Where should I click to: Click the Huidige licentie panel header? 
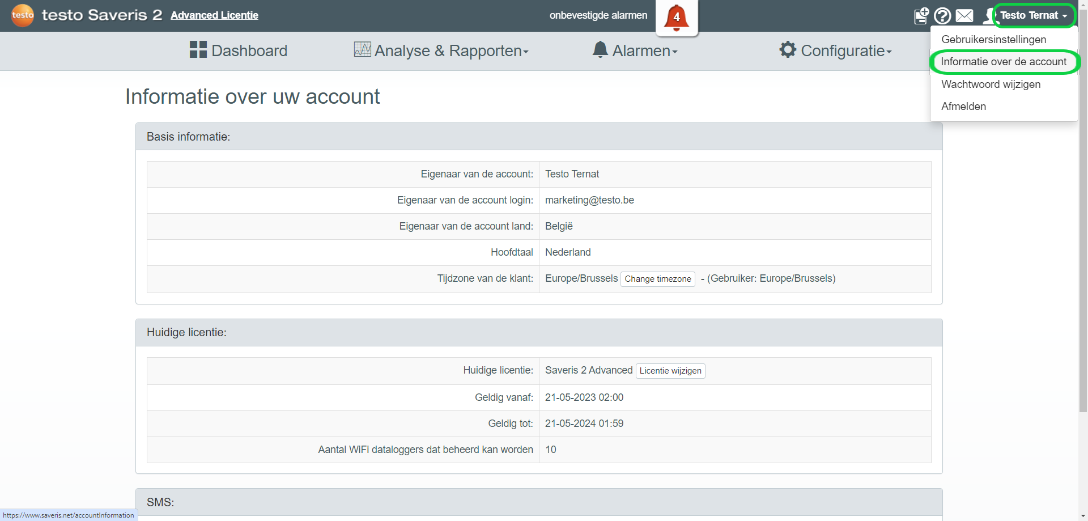pos(539,332)
